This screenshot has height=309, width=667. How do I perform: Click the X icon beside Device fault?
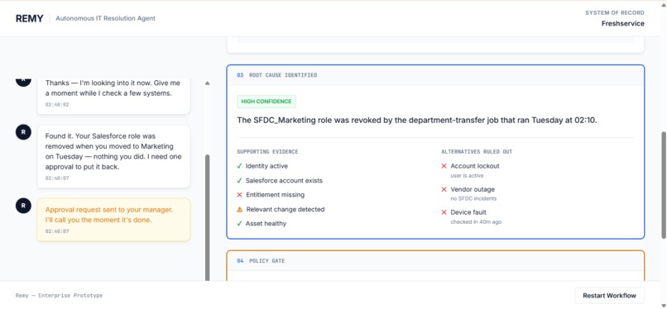(444, 212)
